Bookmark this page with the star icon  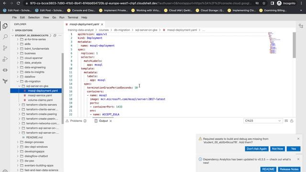(x=264, y=3)
